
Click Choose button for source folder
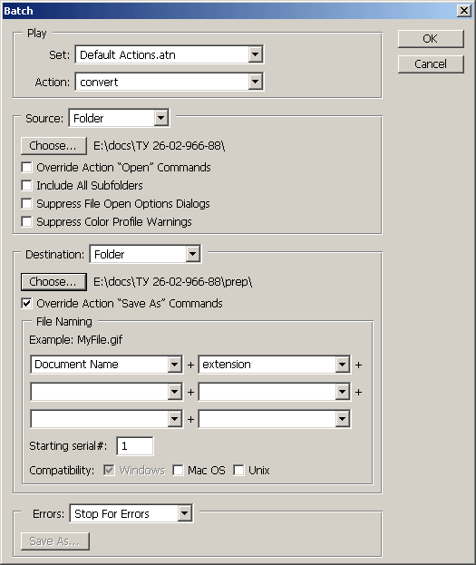click(53, 146)
